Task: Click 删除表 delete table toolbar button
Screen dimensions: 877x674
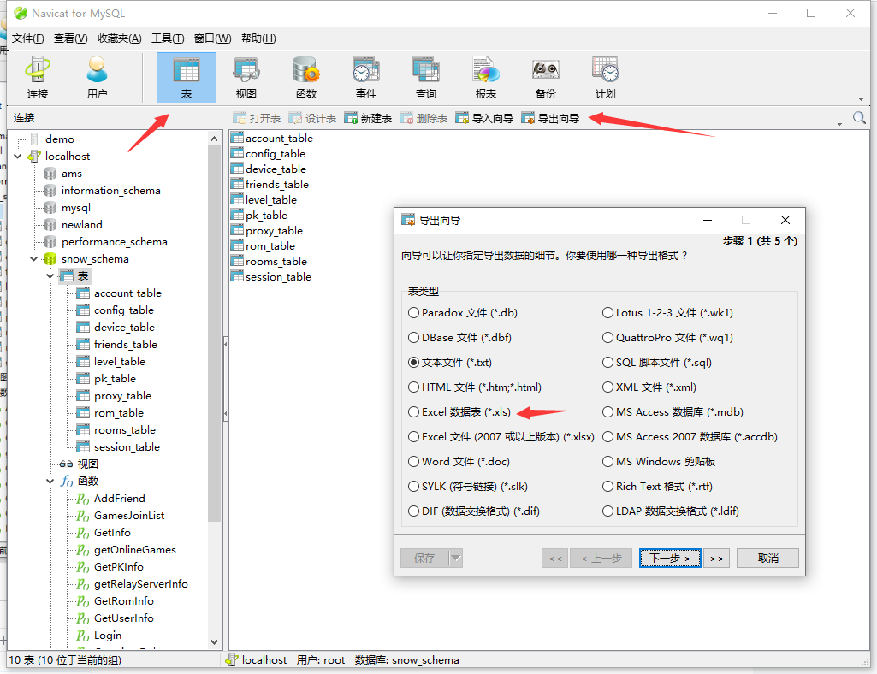Action: (424, 118)
